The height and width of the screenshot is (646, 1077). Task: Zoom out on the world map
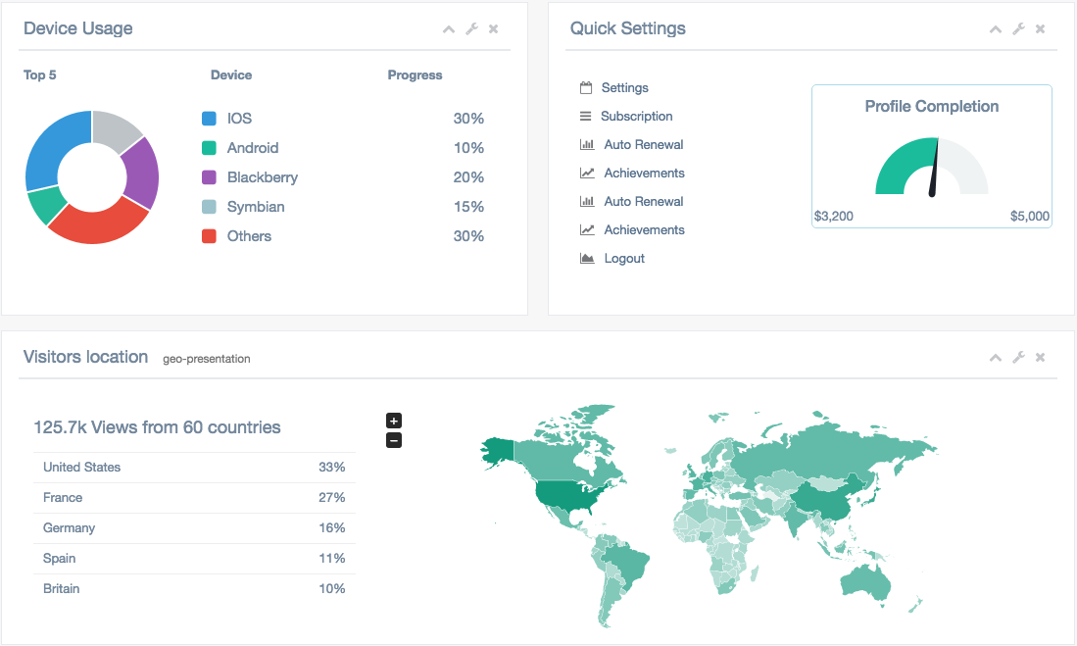pyautogui.click(x=394, y=440)
